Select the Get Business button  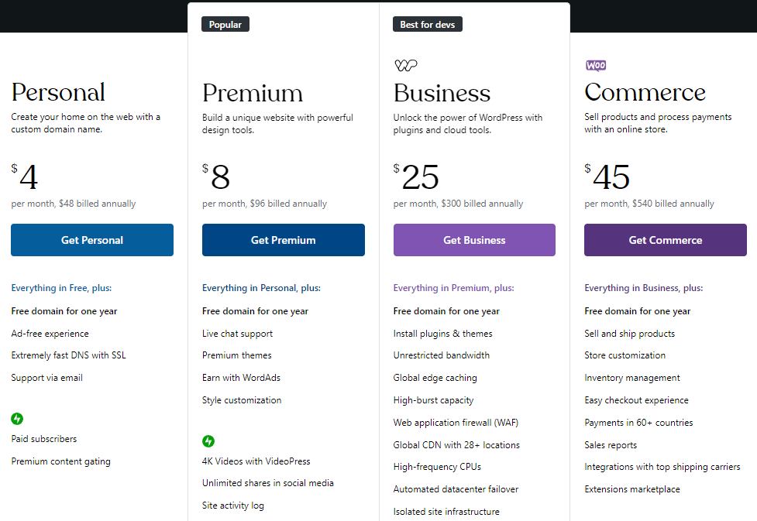[x=474, y=240]
